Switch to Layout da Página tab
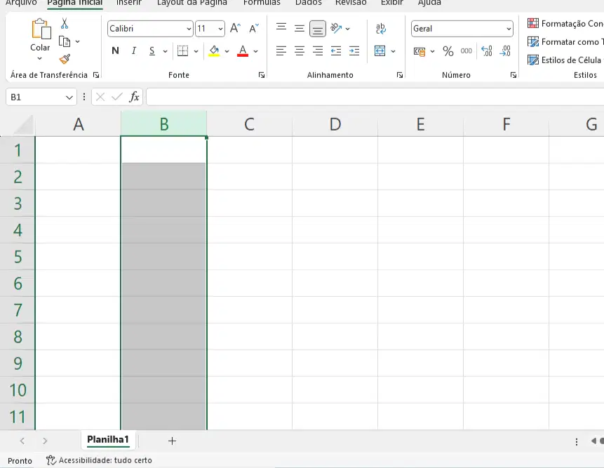Viewport: 604px width, 468px height. coord(192,3)
